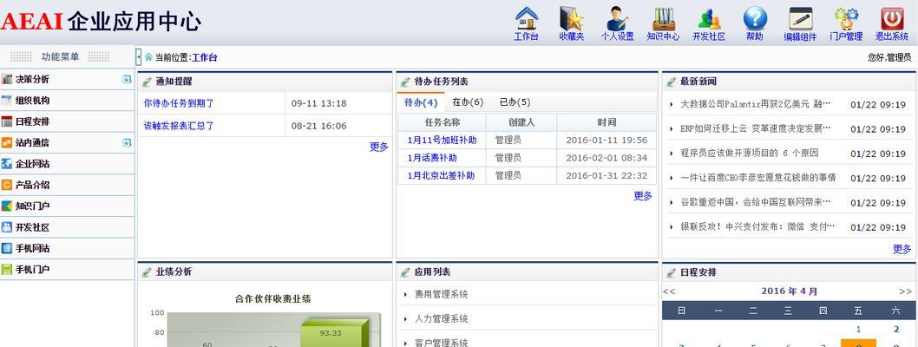Click the 工作台 breadcrumb link
This screenshot has height=347, width=918.
(x=204, y=58)
